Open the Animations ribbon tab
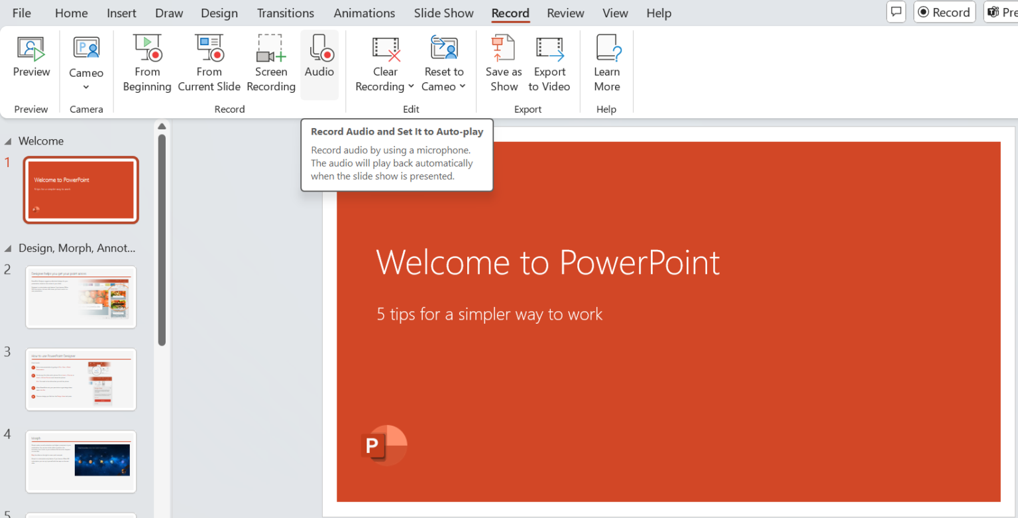Image resolution: width=1018 pixels, height=518 pixels. pyautogui.click(x=364, y=13)
